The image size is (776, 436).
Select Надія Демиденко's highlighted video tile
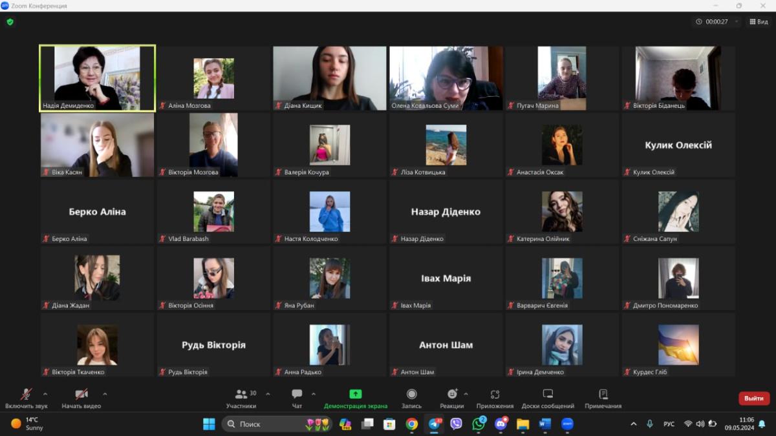click(x=98, y=78)
